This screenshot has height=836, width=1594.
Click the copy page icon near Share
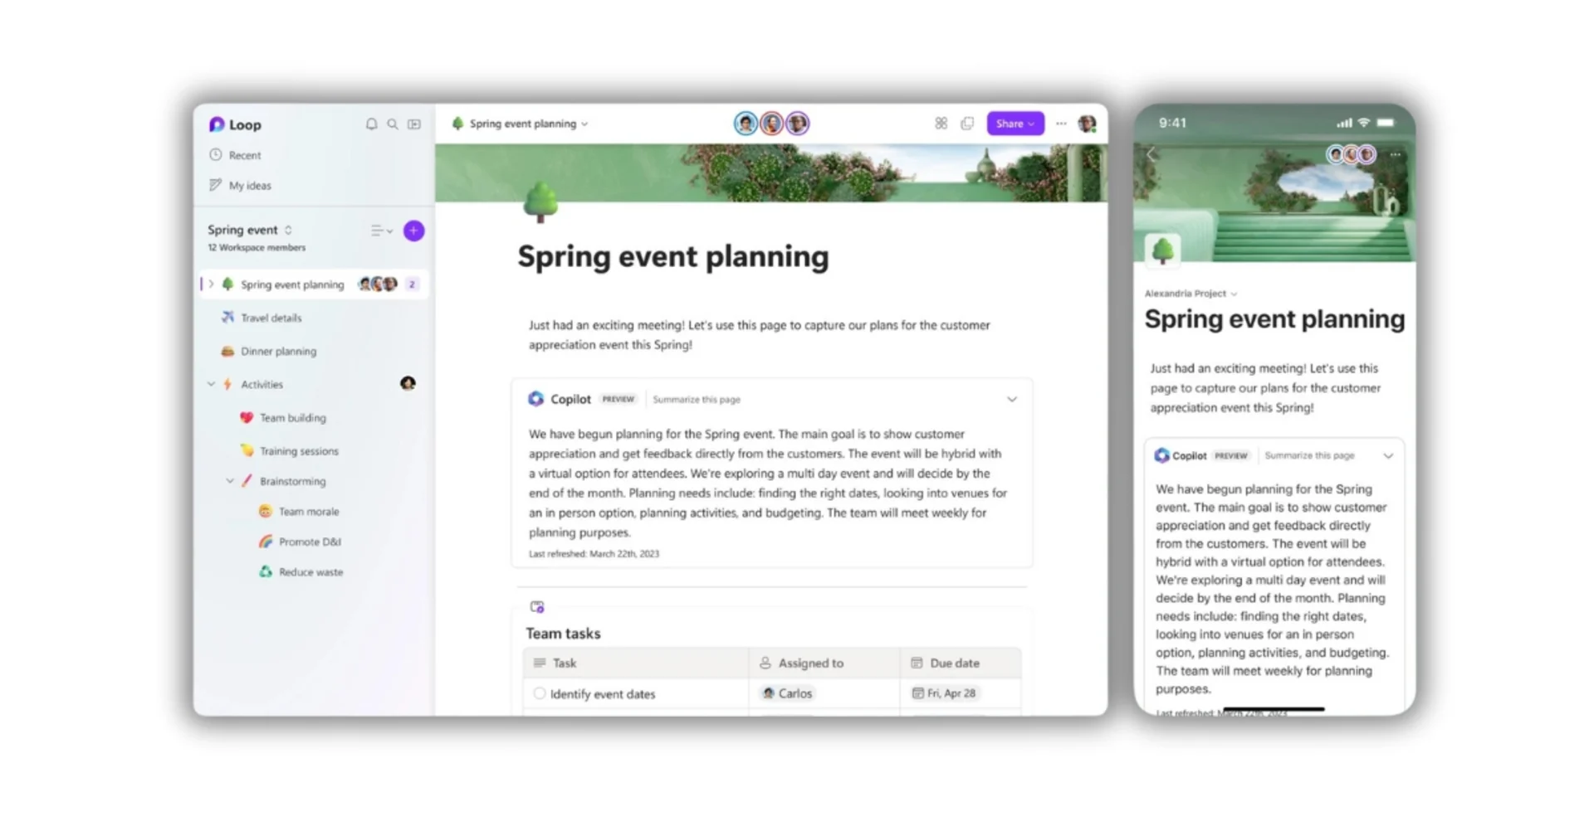(967, 123)
